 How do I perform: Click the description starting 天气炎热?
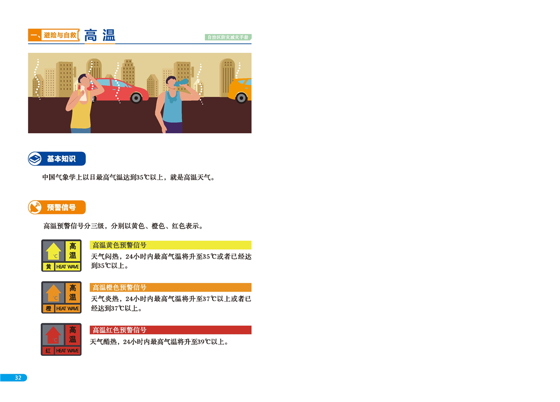pos(171,304)
